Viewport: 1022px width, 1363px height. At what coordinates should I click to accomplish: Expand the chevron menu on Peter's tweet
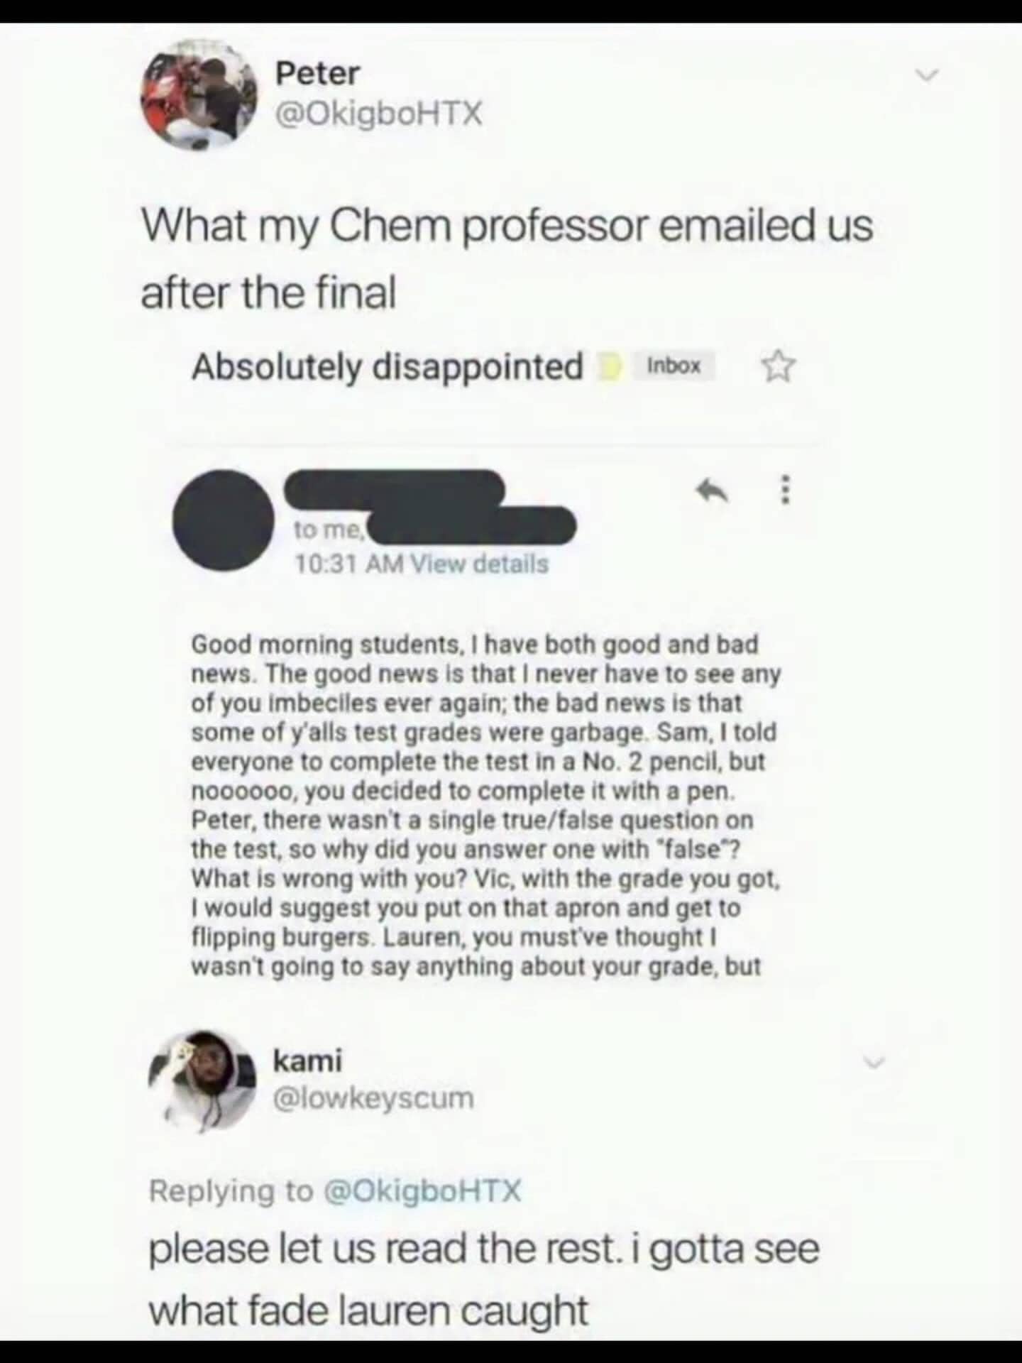pos(927,75)
